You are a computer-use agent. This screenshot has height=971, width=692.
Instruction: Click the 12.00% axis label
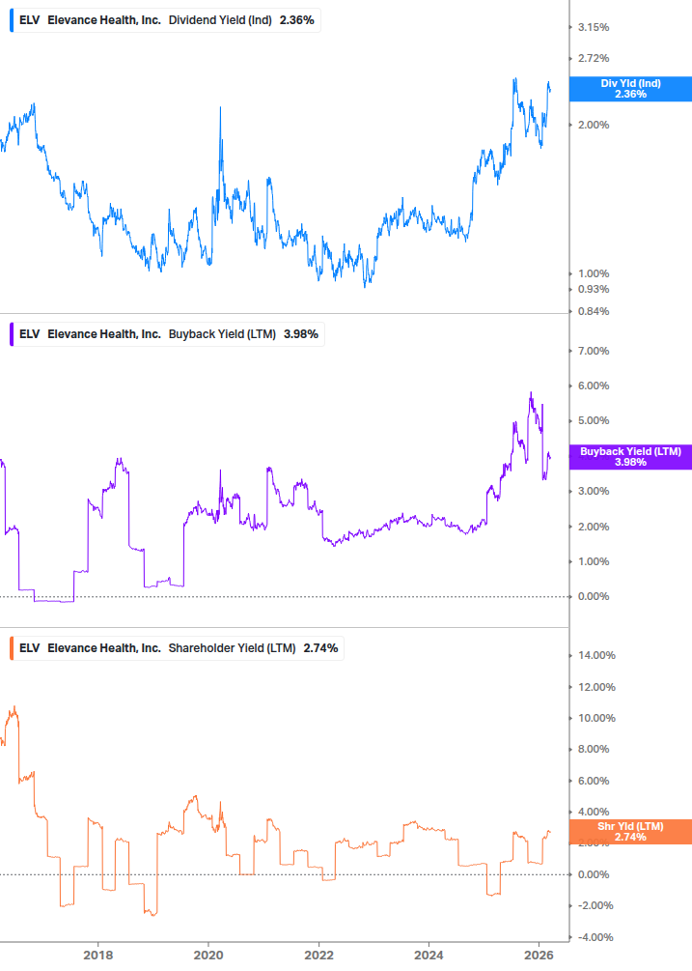596,687
